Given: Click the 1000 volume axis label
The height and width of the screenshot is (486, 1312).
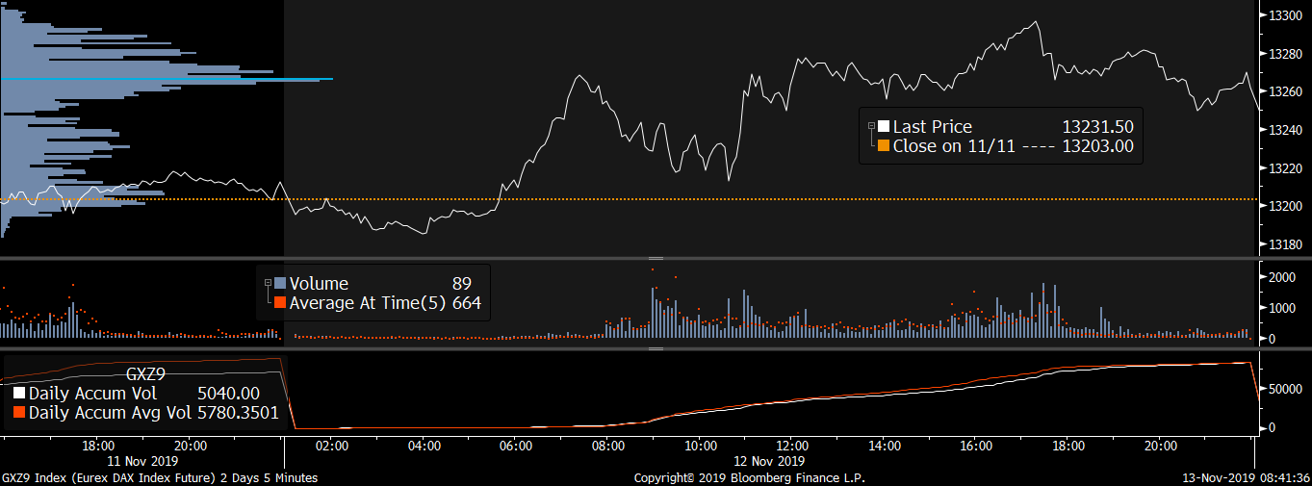Looking at the screenshot, I should 1284,308.
